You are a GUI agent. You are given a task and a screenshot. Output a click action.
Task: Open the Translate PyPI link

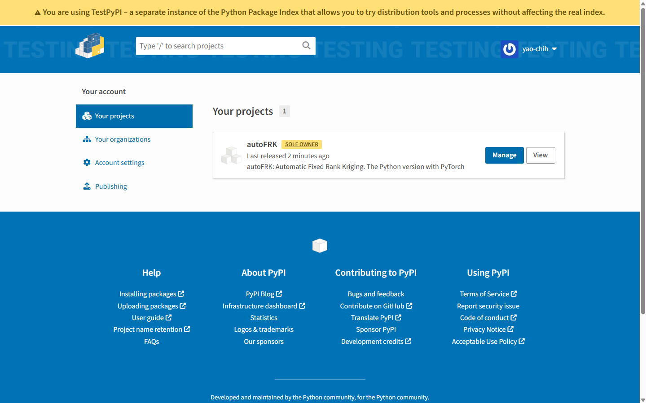[376, 318]
